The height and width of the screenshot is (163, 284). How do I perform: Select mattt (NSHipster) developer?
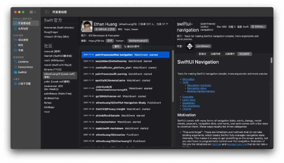[x=54, y=61]
